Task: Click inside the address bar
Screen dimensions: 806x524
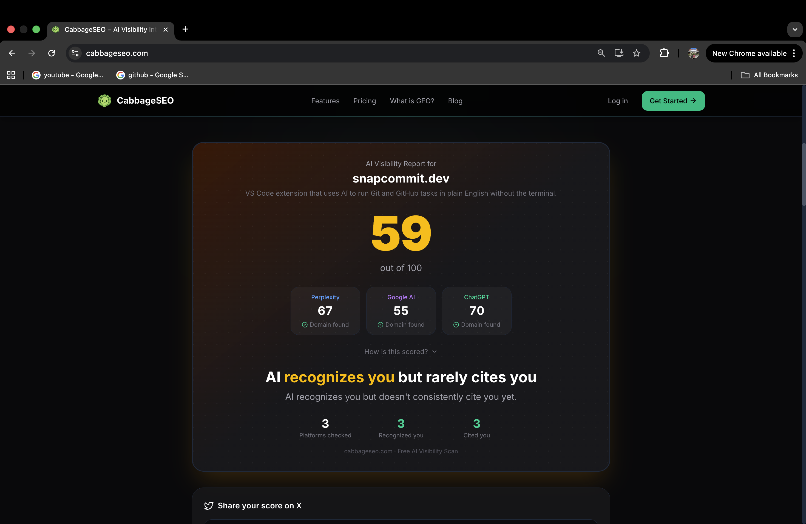Action: pyautogui.click(x=237, y=53)
